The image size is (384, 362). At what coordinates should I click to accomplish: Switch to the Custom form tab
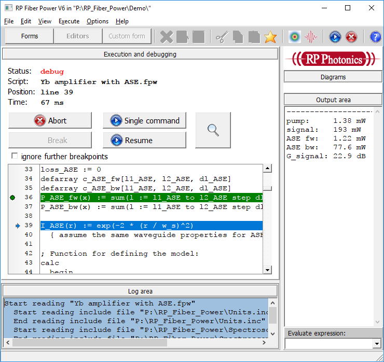tap(127, 36)
